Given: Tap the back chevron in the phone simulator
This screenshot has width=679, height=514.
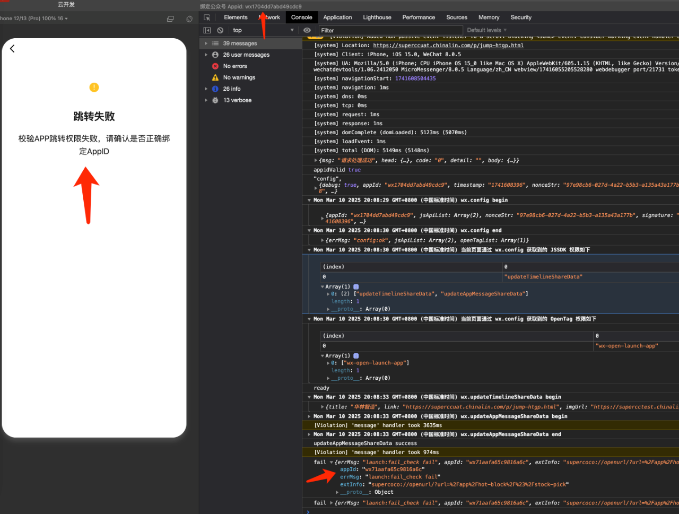Looking at the screenshot, I should pos(12,49).
